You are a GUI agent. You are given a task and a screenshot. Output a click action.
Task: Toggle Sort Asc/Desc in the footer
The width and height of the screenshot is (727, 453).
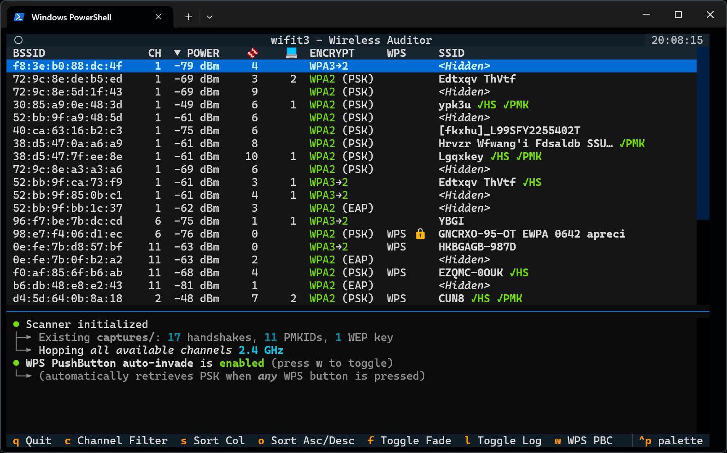pyautogui.click(x=306, y=441)
